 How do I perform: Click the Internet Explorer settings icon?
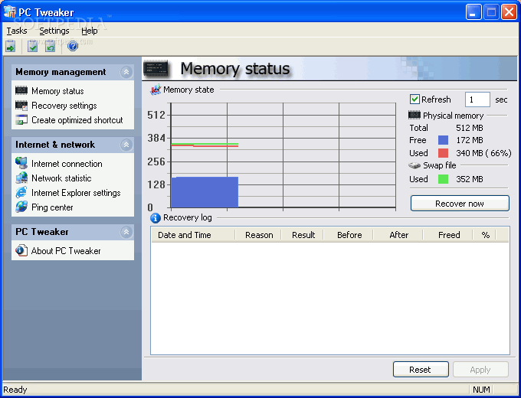pyautogui.click(x=21, y=192)
